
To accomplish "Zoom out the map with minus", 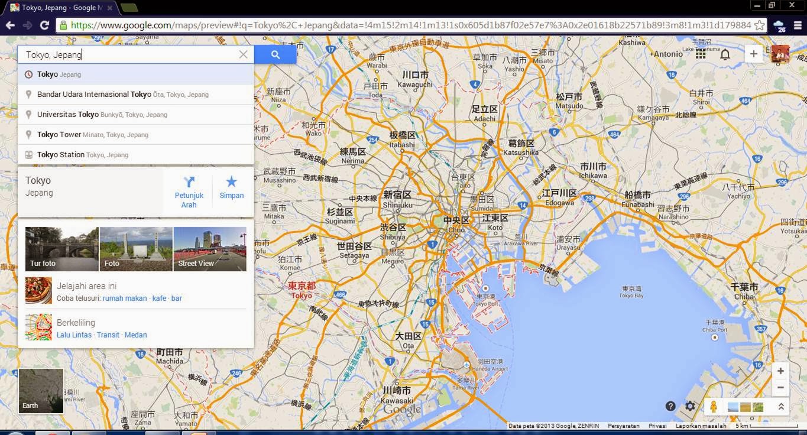I will (780, 388).
